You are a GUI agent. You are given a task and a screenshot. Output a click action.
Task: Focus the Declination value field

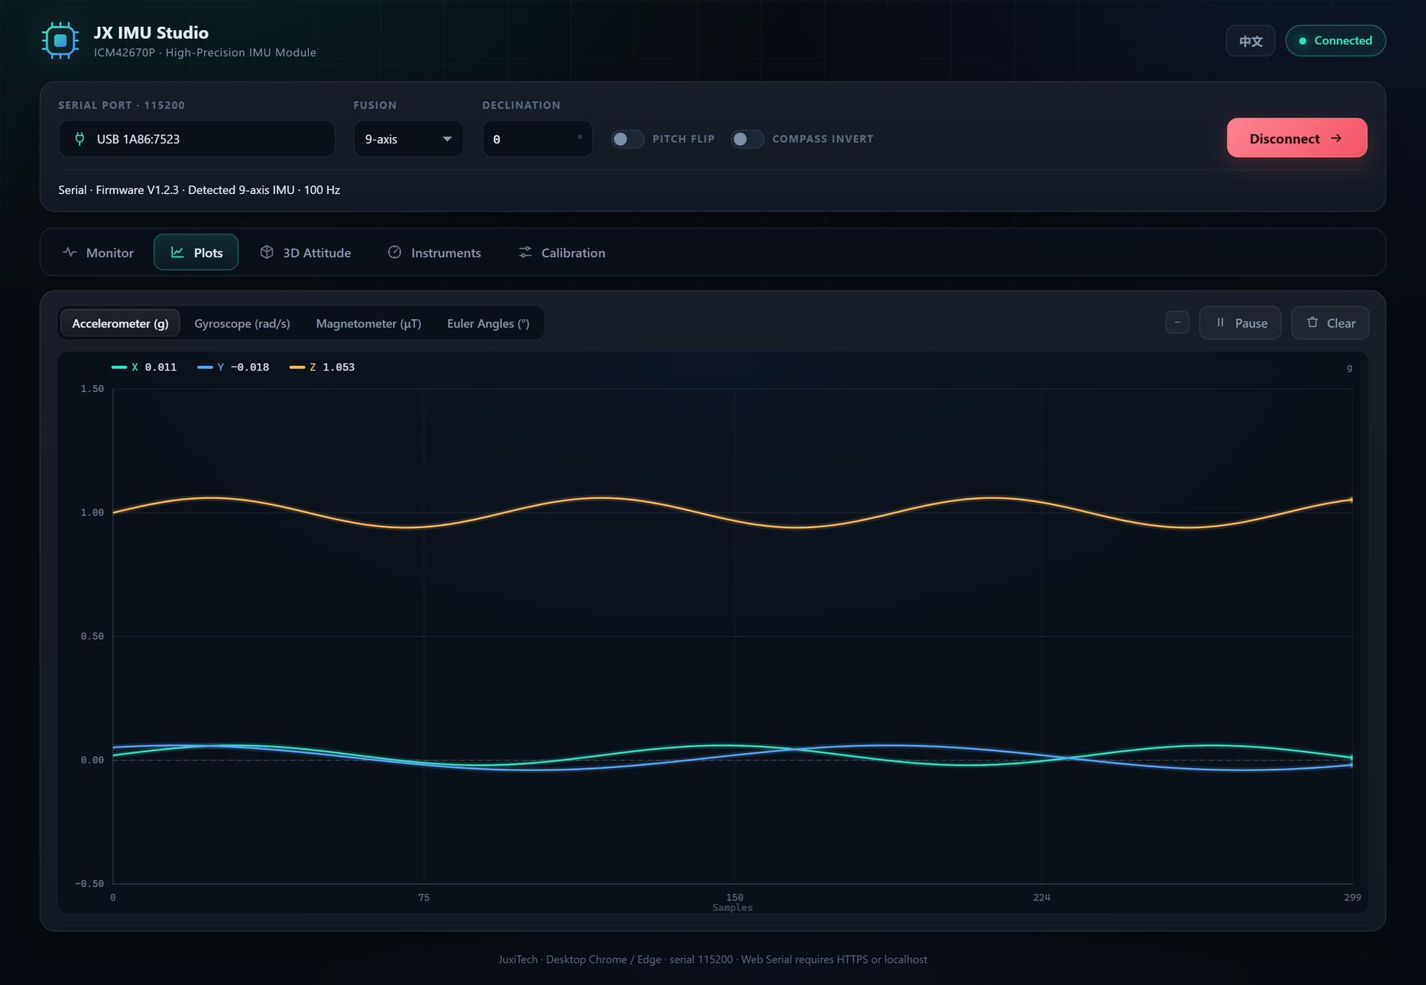pos(537,139)
